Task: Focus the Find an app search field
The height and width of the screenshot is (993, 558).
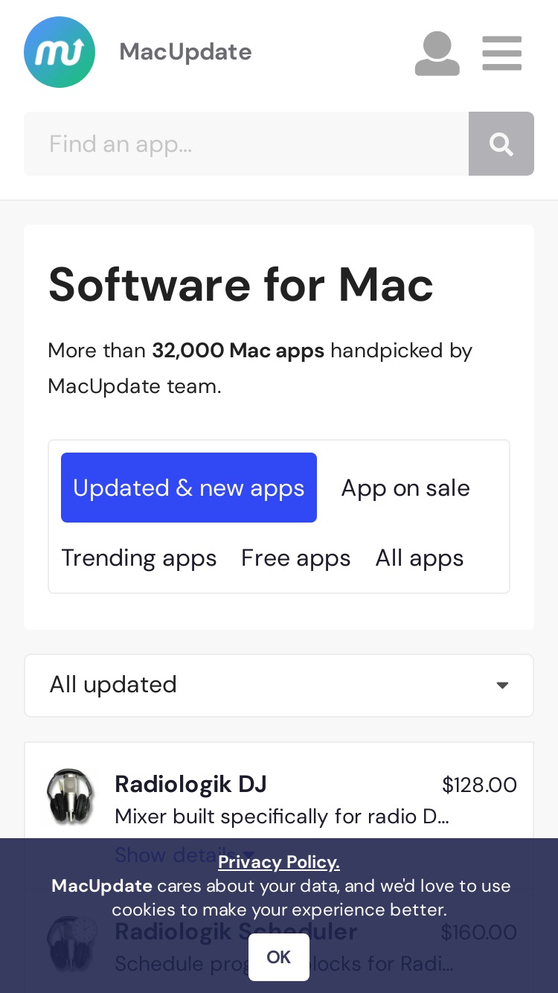Action: click(x=246, y=144)
